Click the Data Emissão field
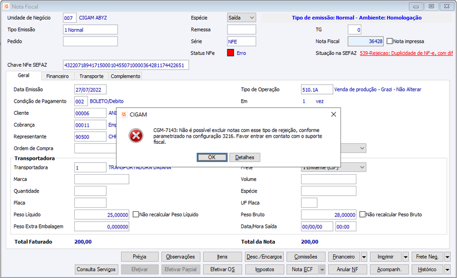Viewport: 457px width, 278px height. [90, 90]
